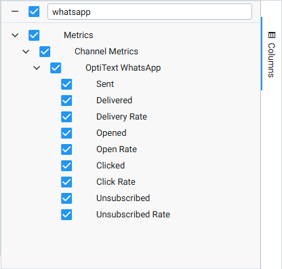The height and width of the screenshot is (269, 282).
Task: Disable the Delivered column checkbox
Action: (66, 101)
